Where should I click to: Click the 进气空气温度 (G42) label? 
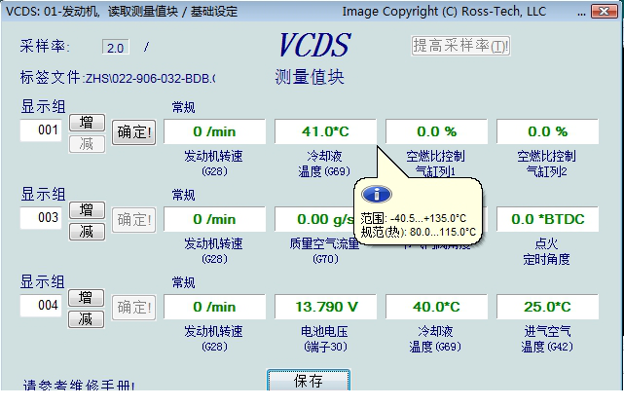click(x=547, y=339)
